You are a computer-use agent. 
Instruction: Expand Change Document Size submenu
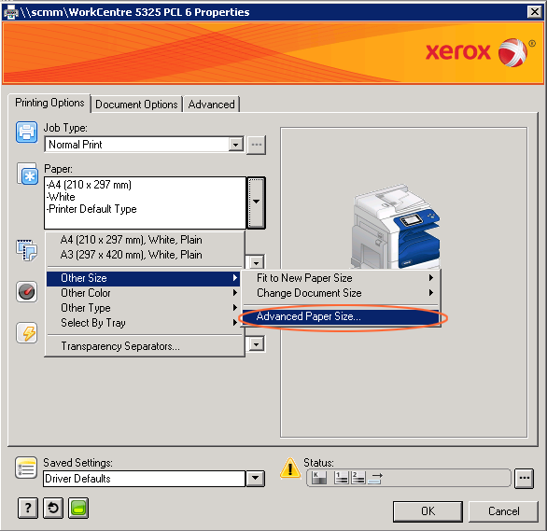pyautogui.click(x=342, y=293)
